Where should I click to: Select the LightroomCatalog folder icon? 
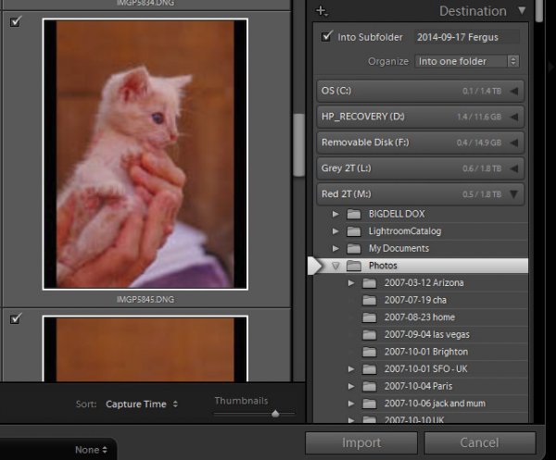(353, 231)
